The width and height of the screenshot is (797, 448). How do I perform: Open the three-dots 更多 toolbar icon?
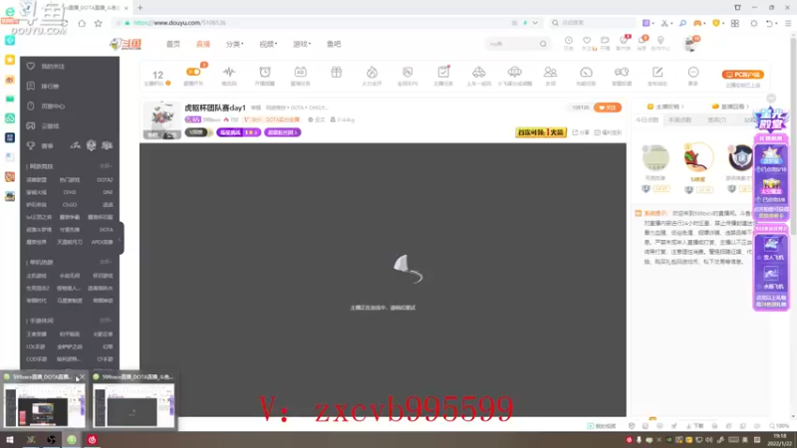click(692, 72)
